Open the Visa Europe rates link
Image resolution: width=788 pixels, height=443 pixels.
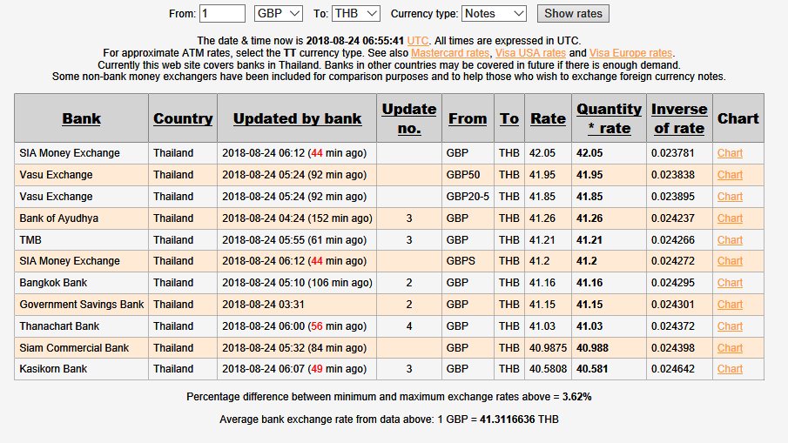pyautogui.click(x=630, y=53)
